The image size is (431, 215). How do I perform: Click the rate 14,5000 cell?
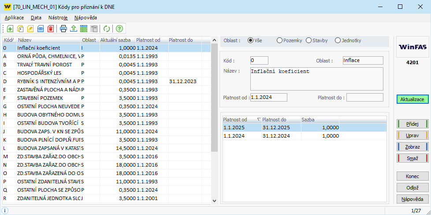click(118, 148)
